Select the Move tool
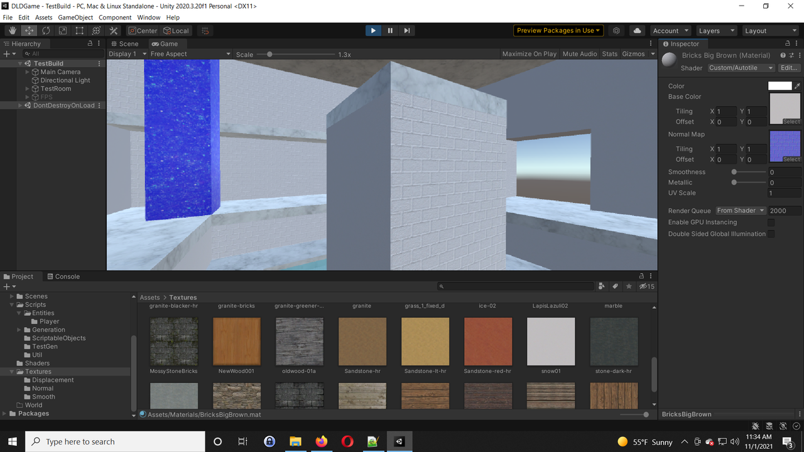 point(29,30)
